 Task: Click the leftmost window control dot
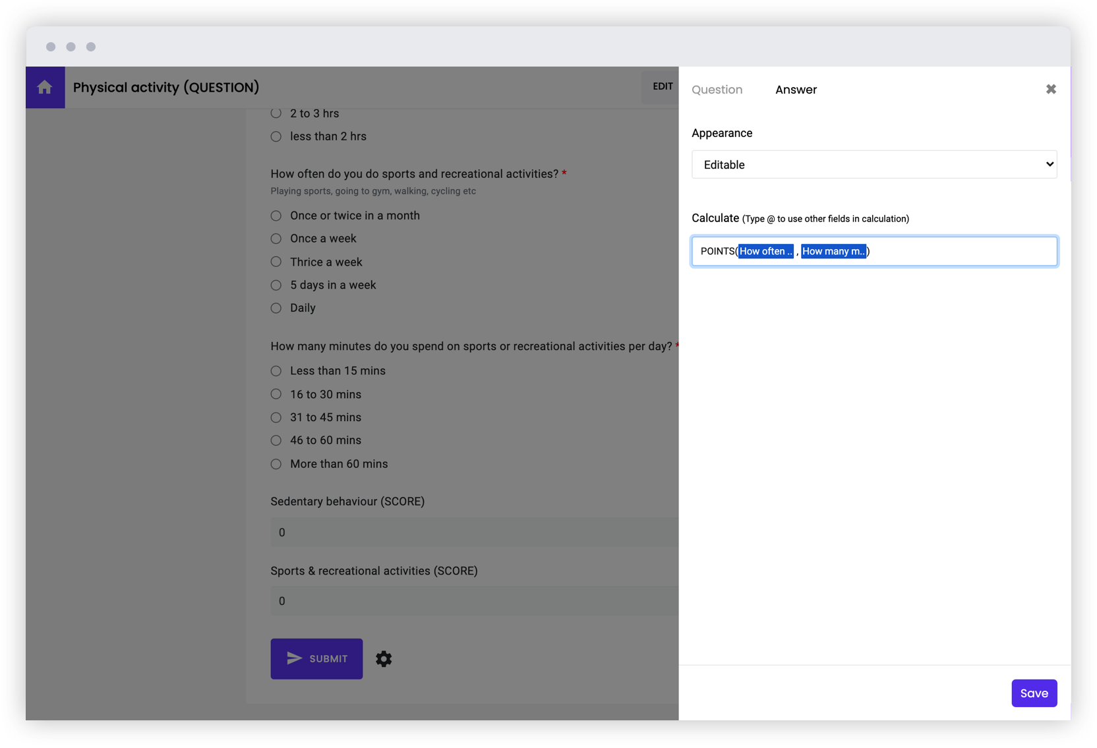pos(51,47)
